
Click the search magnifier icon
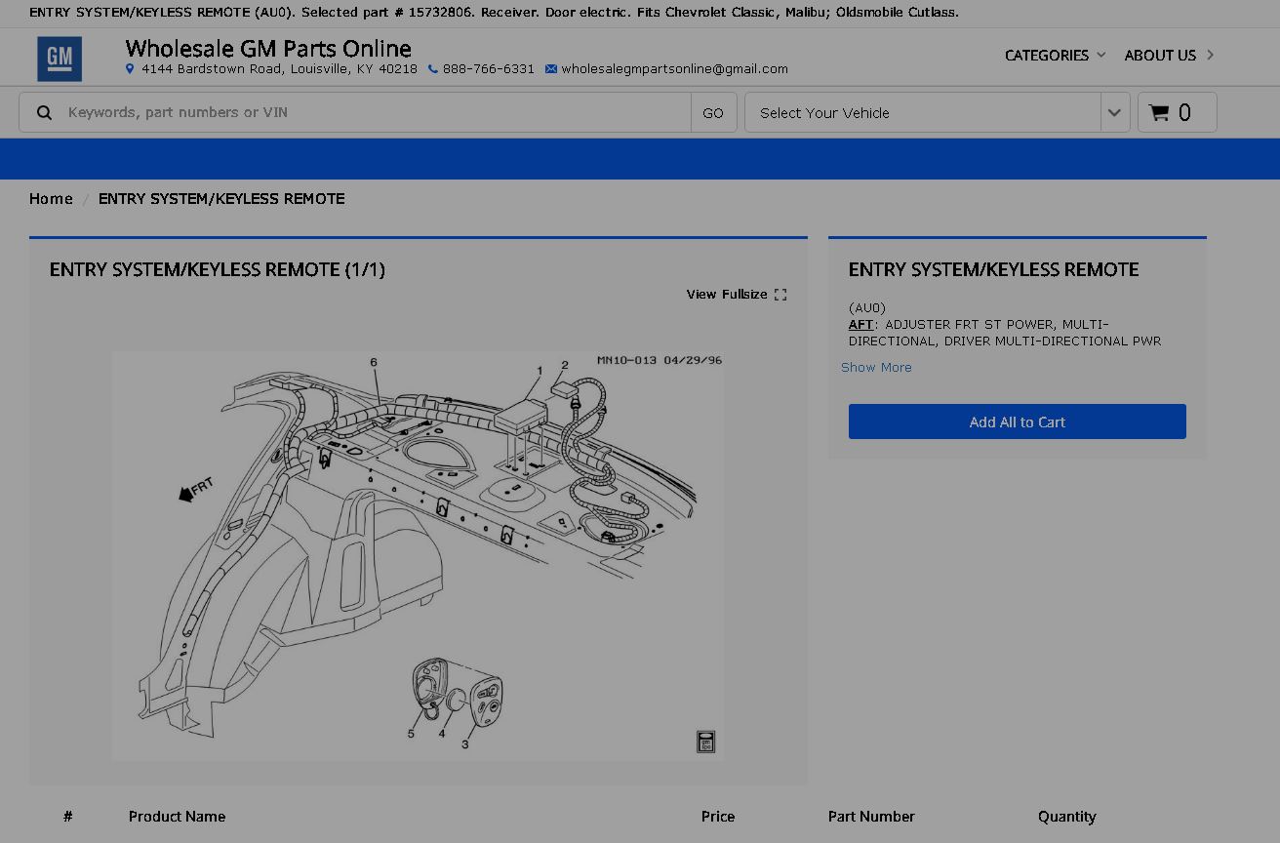click(44, 112)
